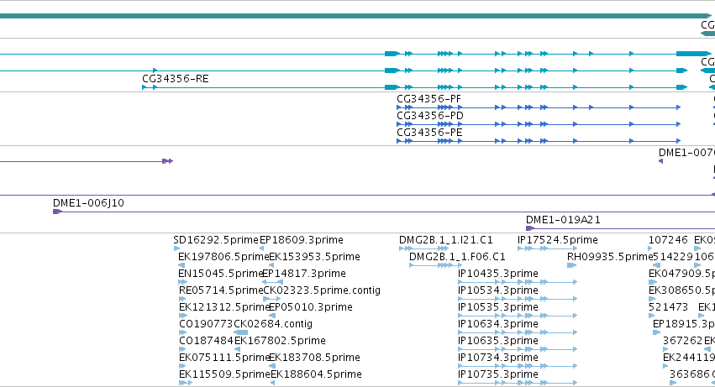Select RH09935.5prime EST label
Viewport: 715px width, 387px height.
click(610, 257)
